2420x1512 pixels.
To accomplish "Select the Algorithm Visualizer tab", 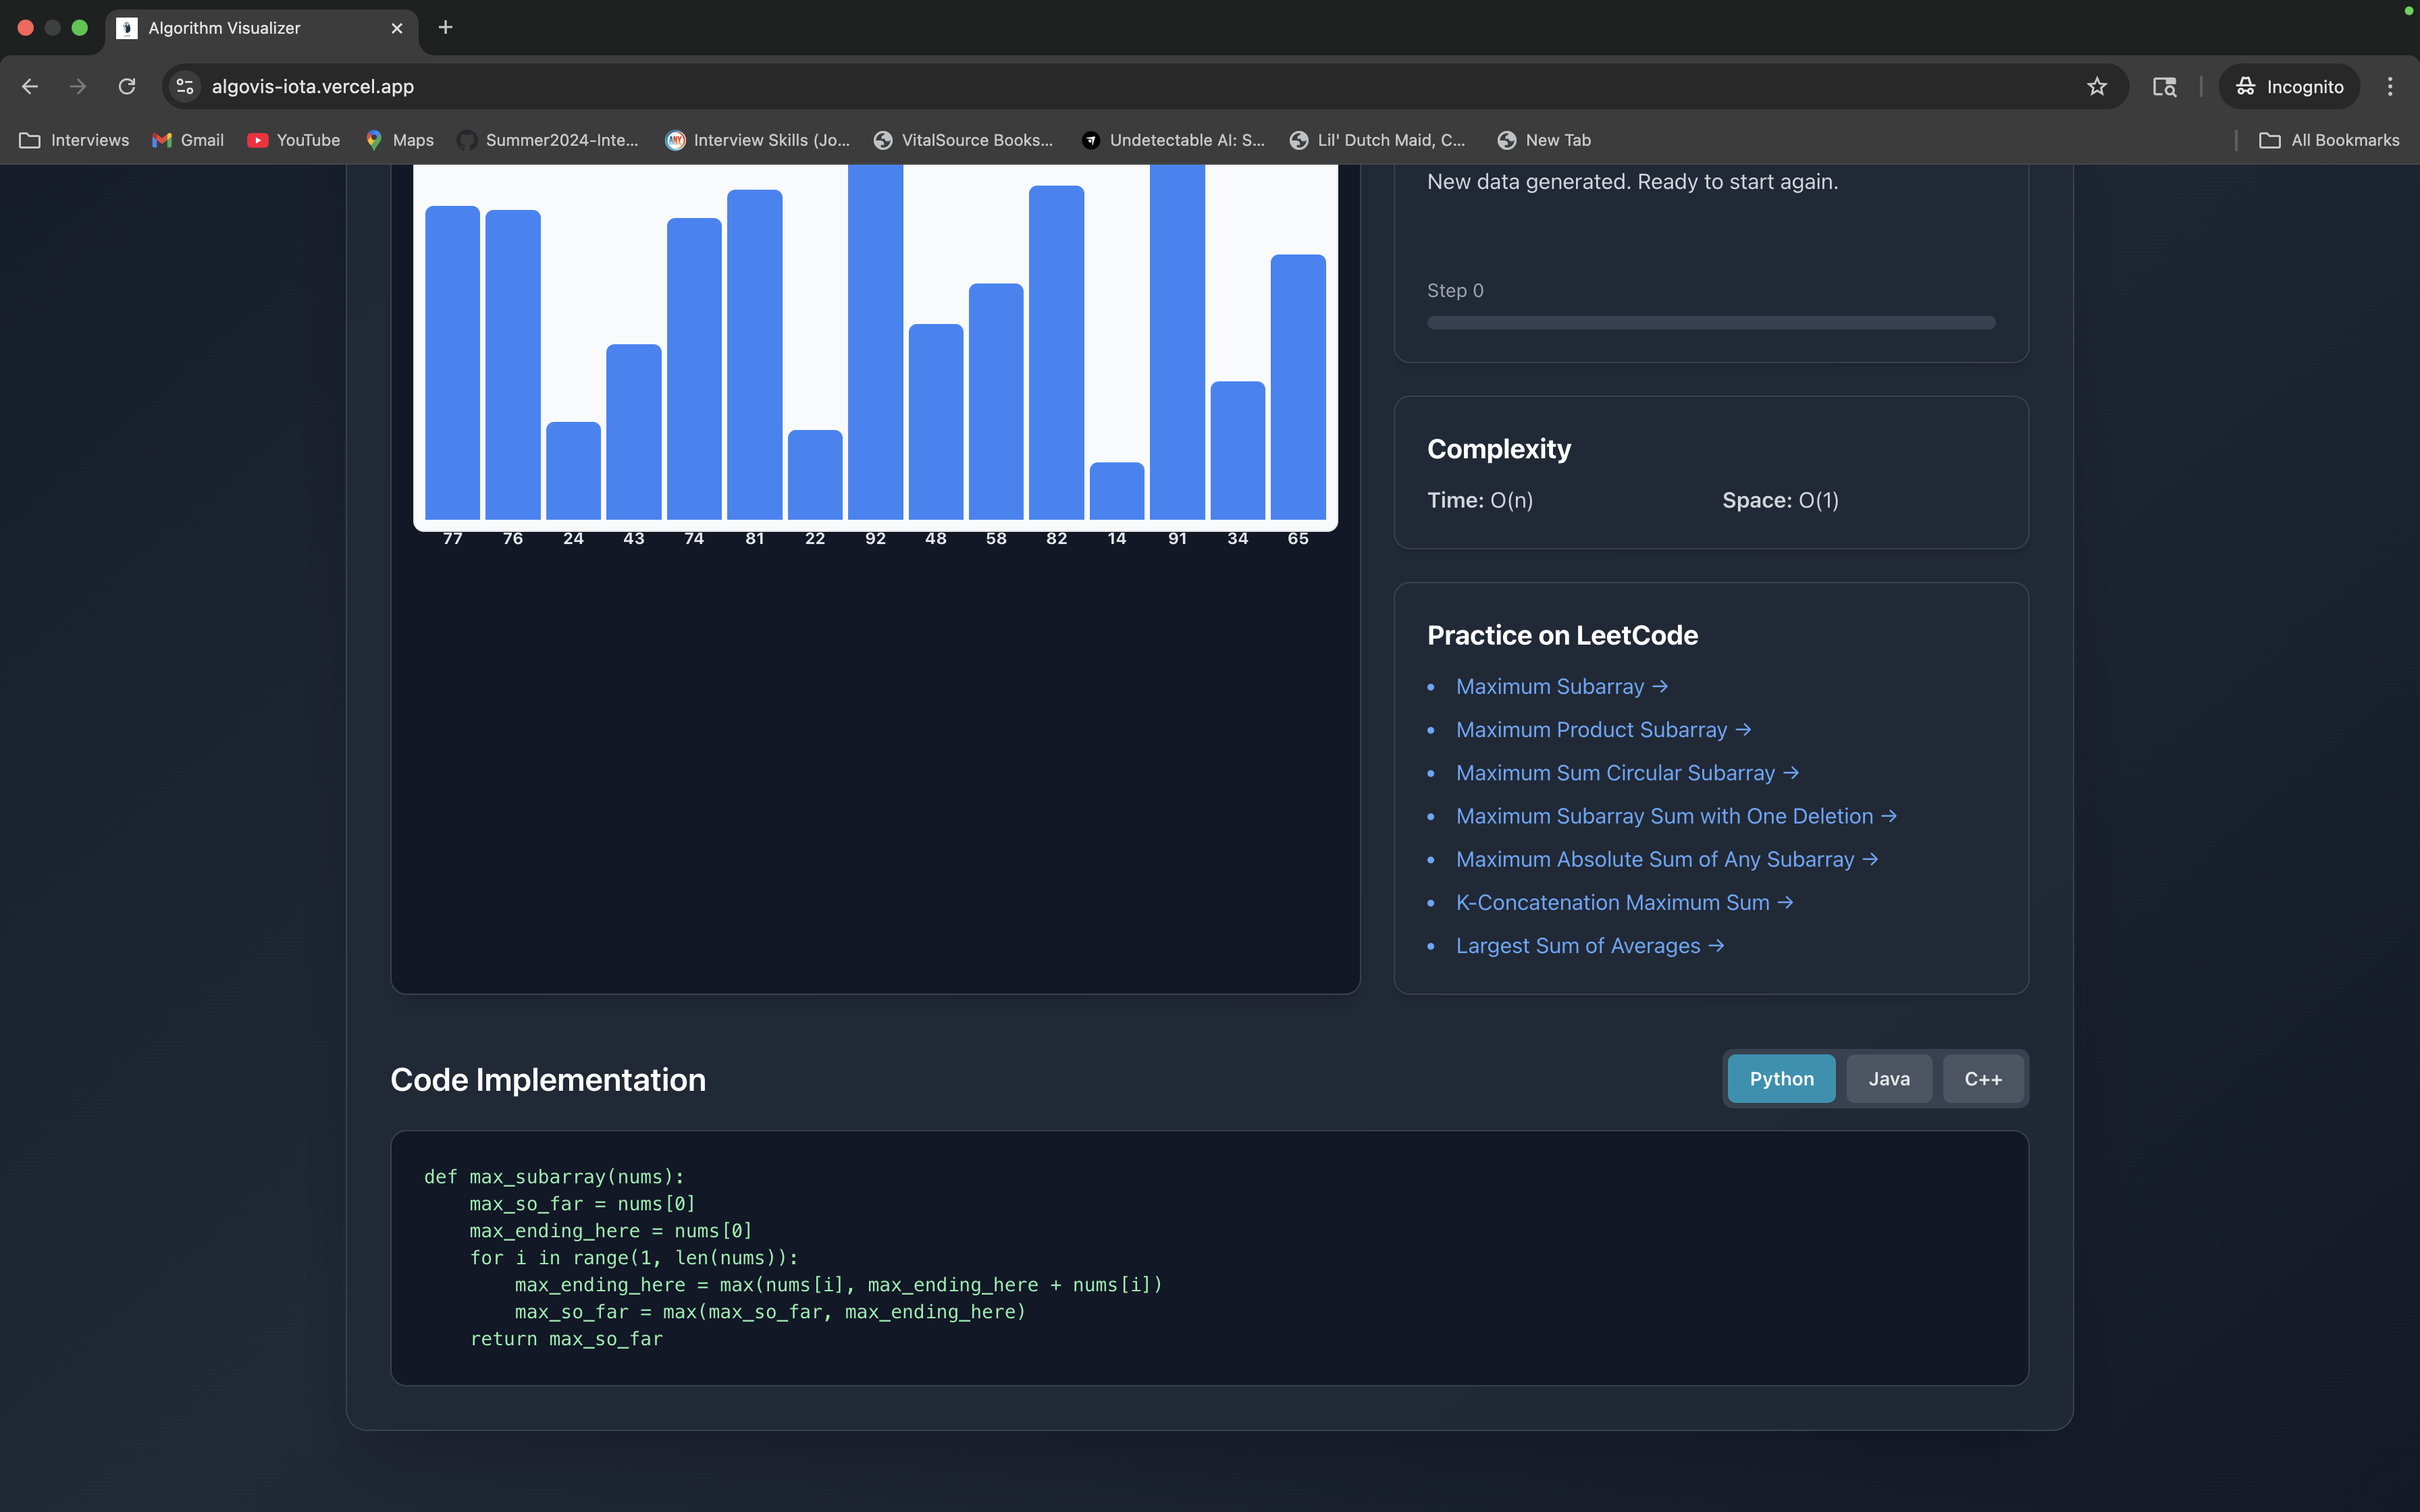I will point(262,28).
